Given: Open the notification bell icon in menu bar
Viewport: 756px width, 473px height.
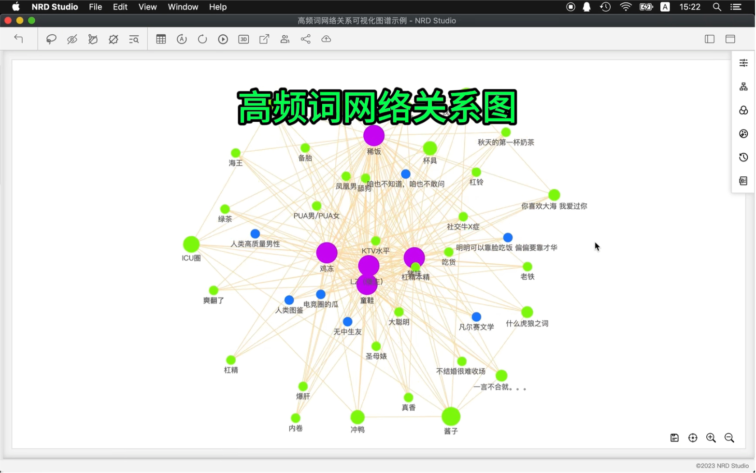Looking at the screenshot, I should click(586, 7).
